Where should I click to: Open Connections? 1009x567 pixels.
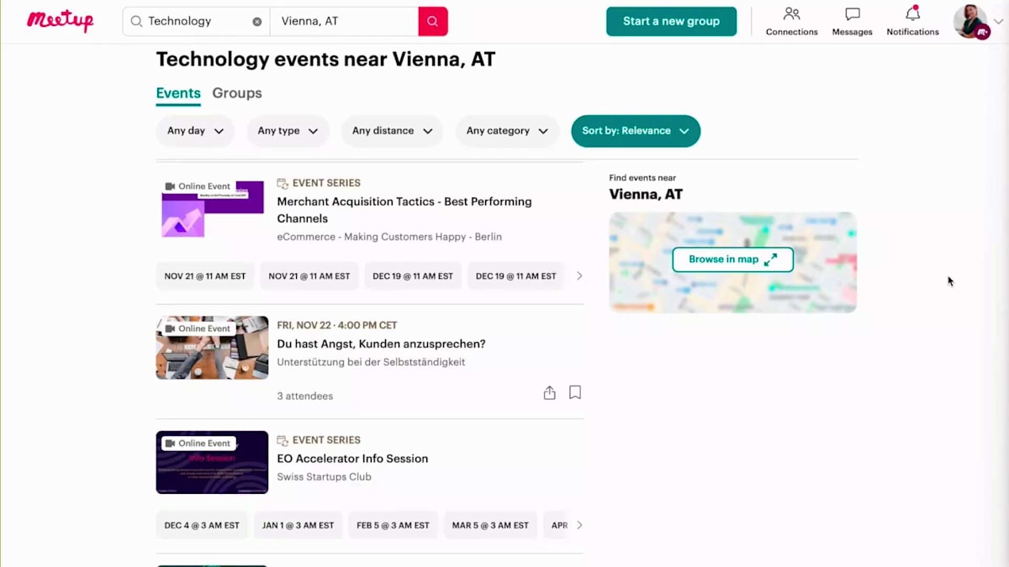(x=791, y=21)
